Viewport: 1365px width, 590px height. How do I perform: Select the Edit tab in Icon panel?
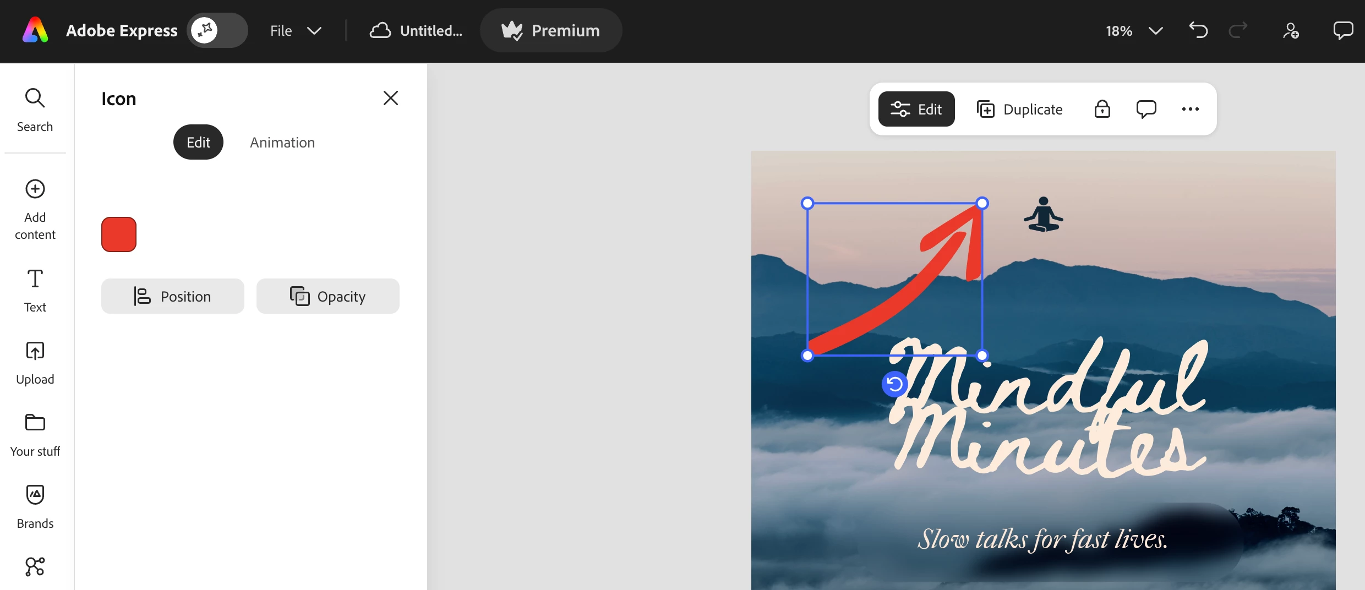[198, 143]
